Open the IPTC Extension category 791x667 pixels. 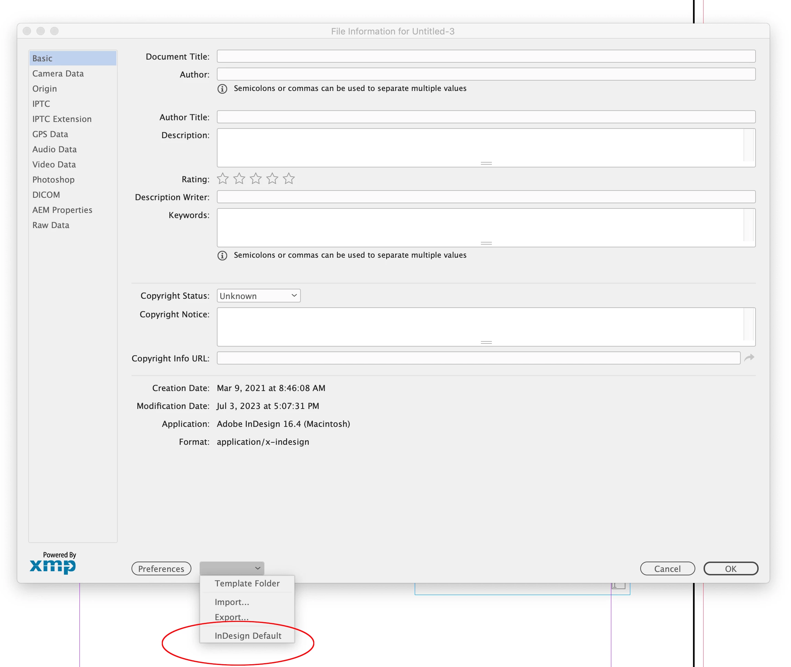click(x=62, y=119)
